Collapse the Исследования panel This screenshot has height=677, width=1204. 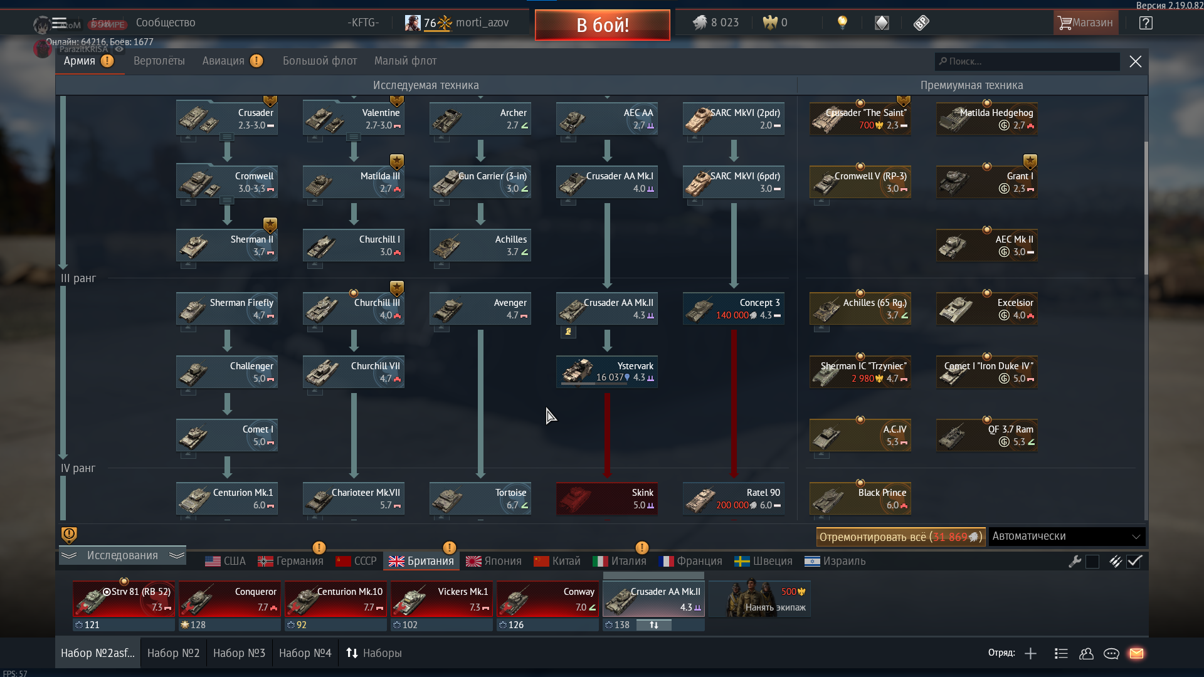pos(122,555)
